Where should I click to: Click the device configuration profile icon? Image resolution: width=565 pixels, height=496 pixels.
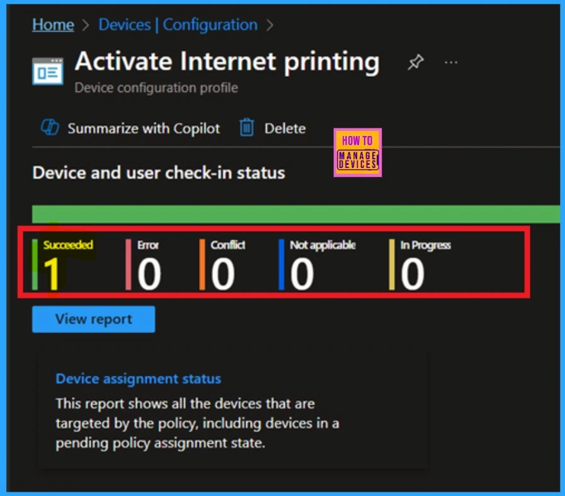point(48,71)
